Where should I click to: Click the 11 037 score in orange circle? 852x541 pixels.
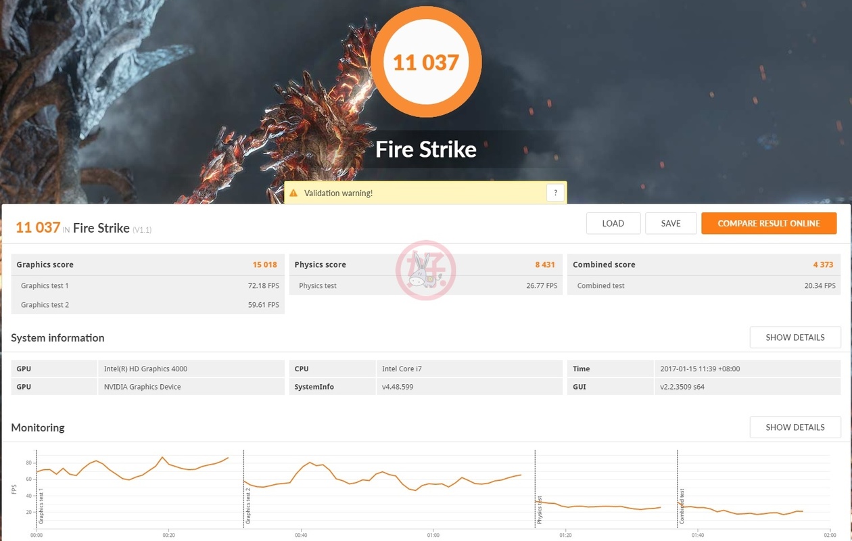(426, 62)
